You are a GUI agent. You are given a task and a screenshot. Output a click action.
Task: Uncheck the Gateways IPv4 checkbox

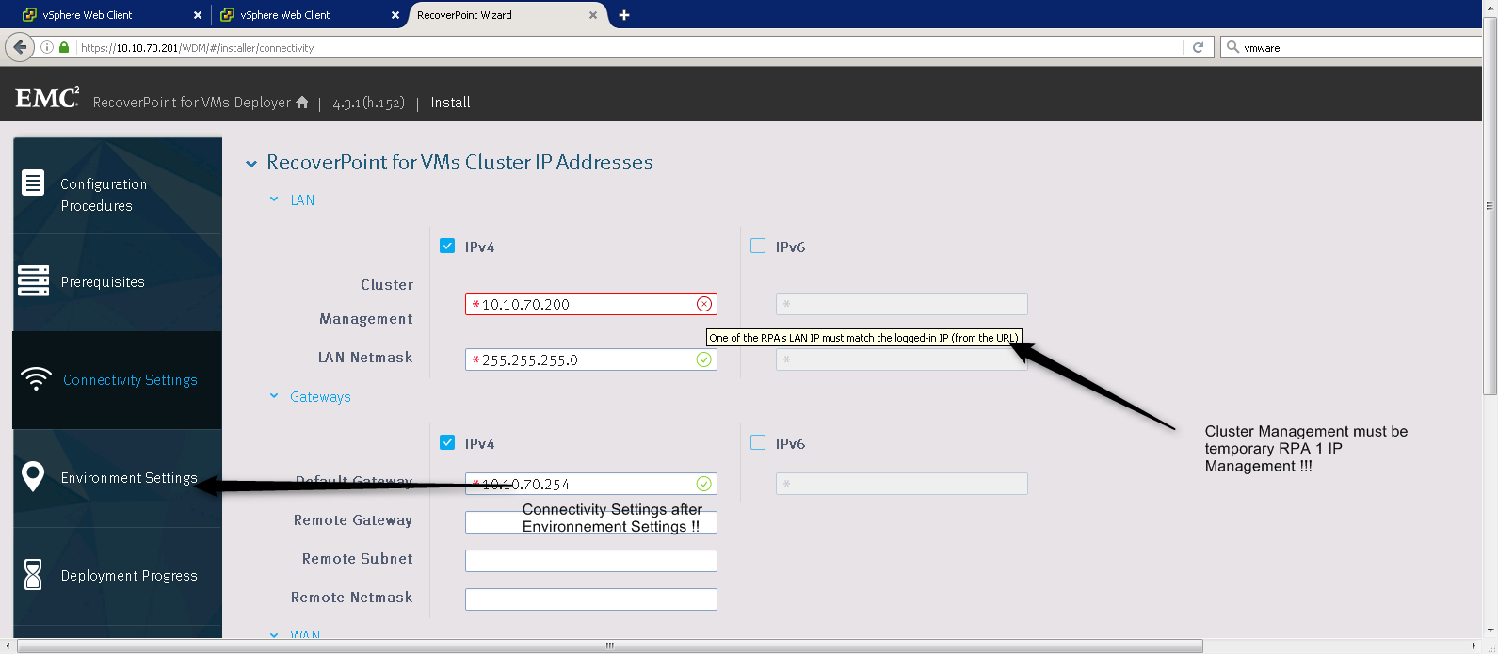tap(447, 442)
